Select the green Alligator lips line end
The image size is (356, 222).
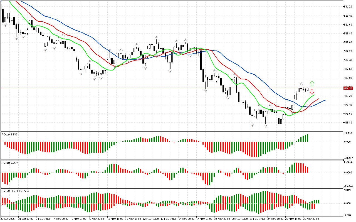[314, 95]
